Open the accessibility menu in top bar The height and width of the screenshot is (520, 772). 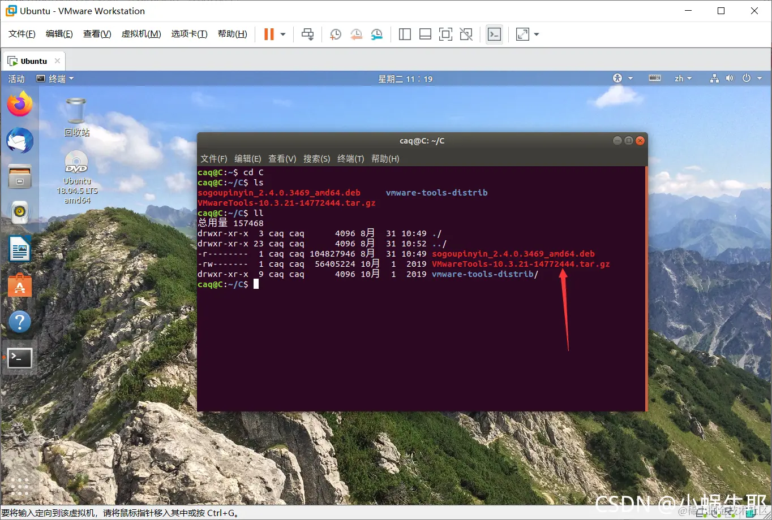click(622, 79)
